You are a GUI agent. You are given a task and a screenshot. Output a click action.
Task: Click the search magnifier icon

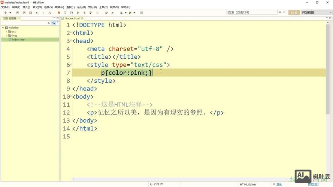(x=280, y=12)
